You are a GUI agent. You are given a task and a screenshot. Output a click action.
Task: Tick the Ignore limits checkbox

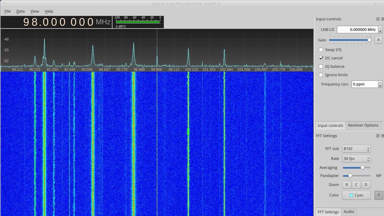[321, 75]
